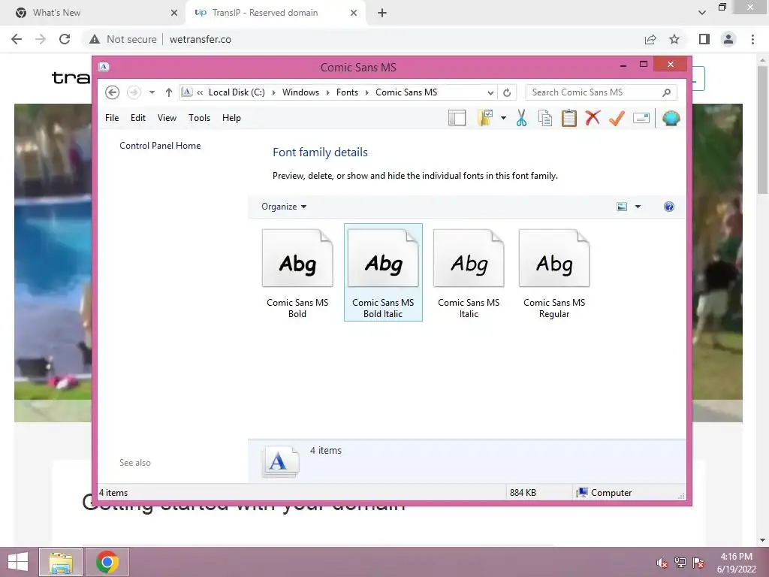Image resolution: width=769 pixels, height=577 pixels.
Task: Click the Copy icon in Fonts toolbar
Action: 545,118
